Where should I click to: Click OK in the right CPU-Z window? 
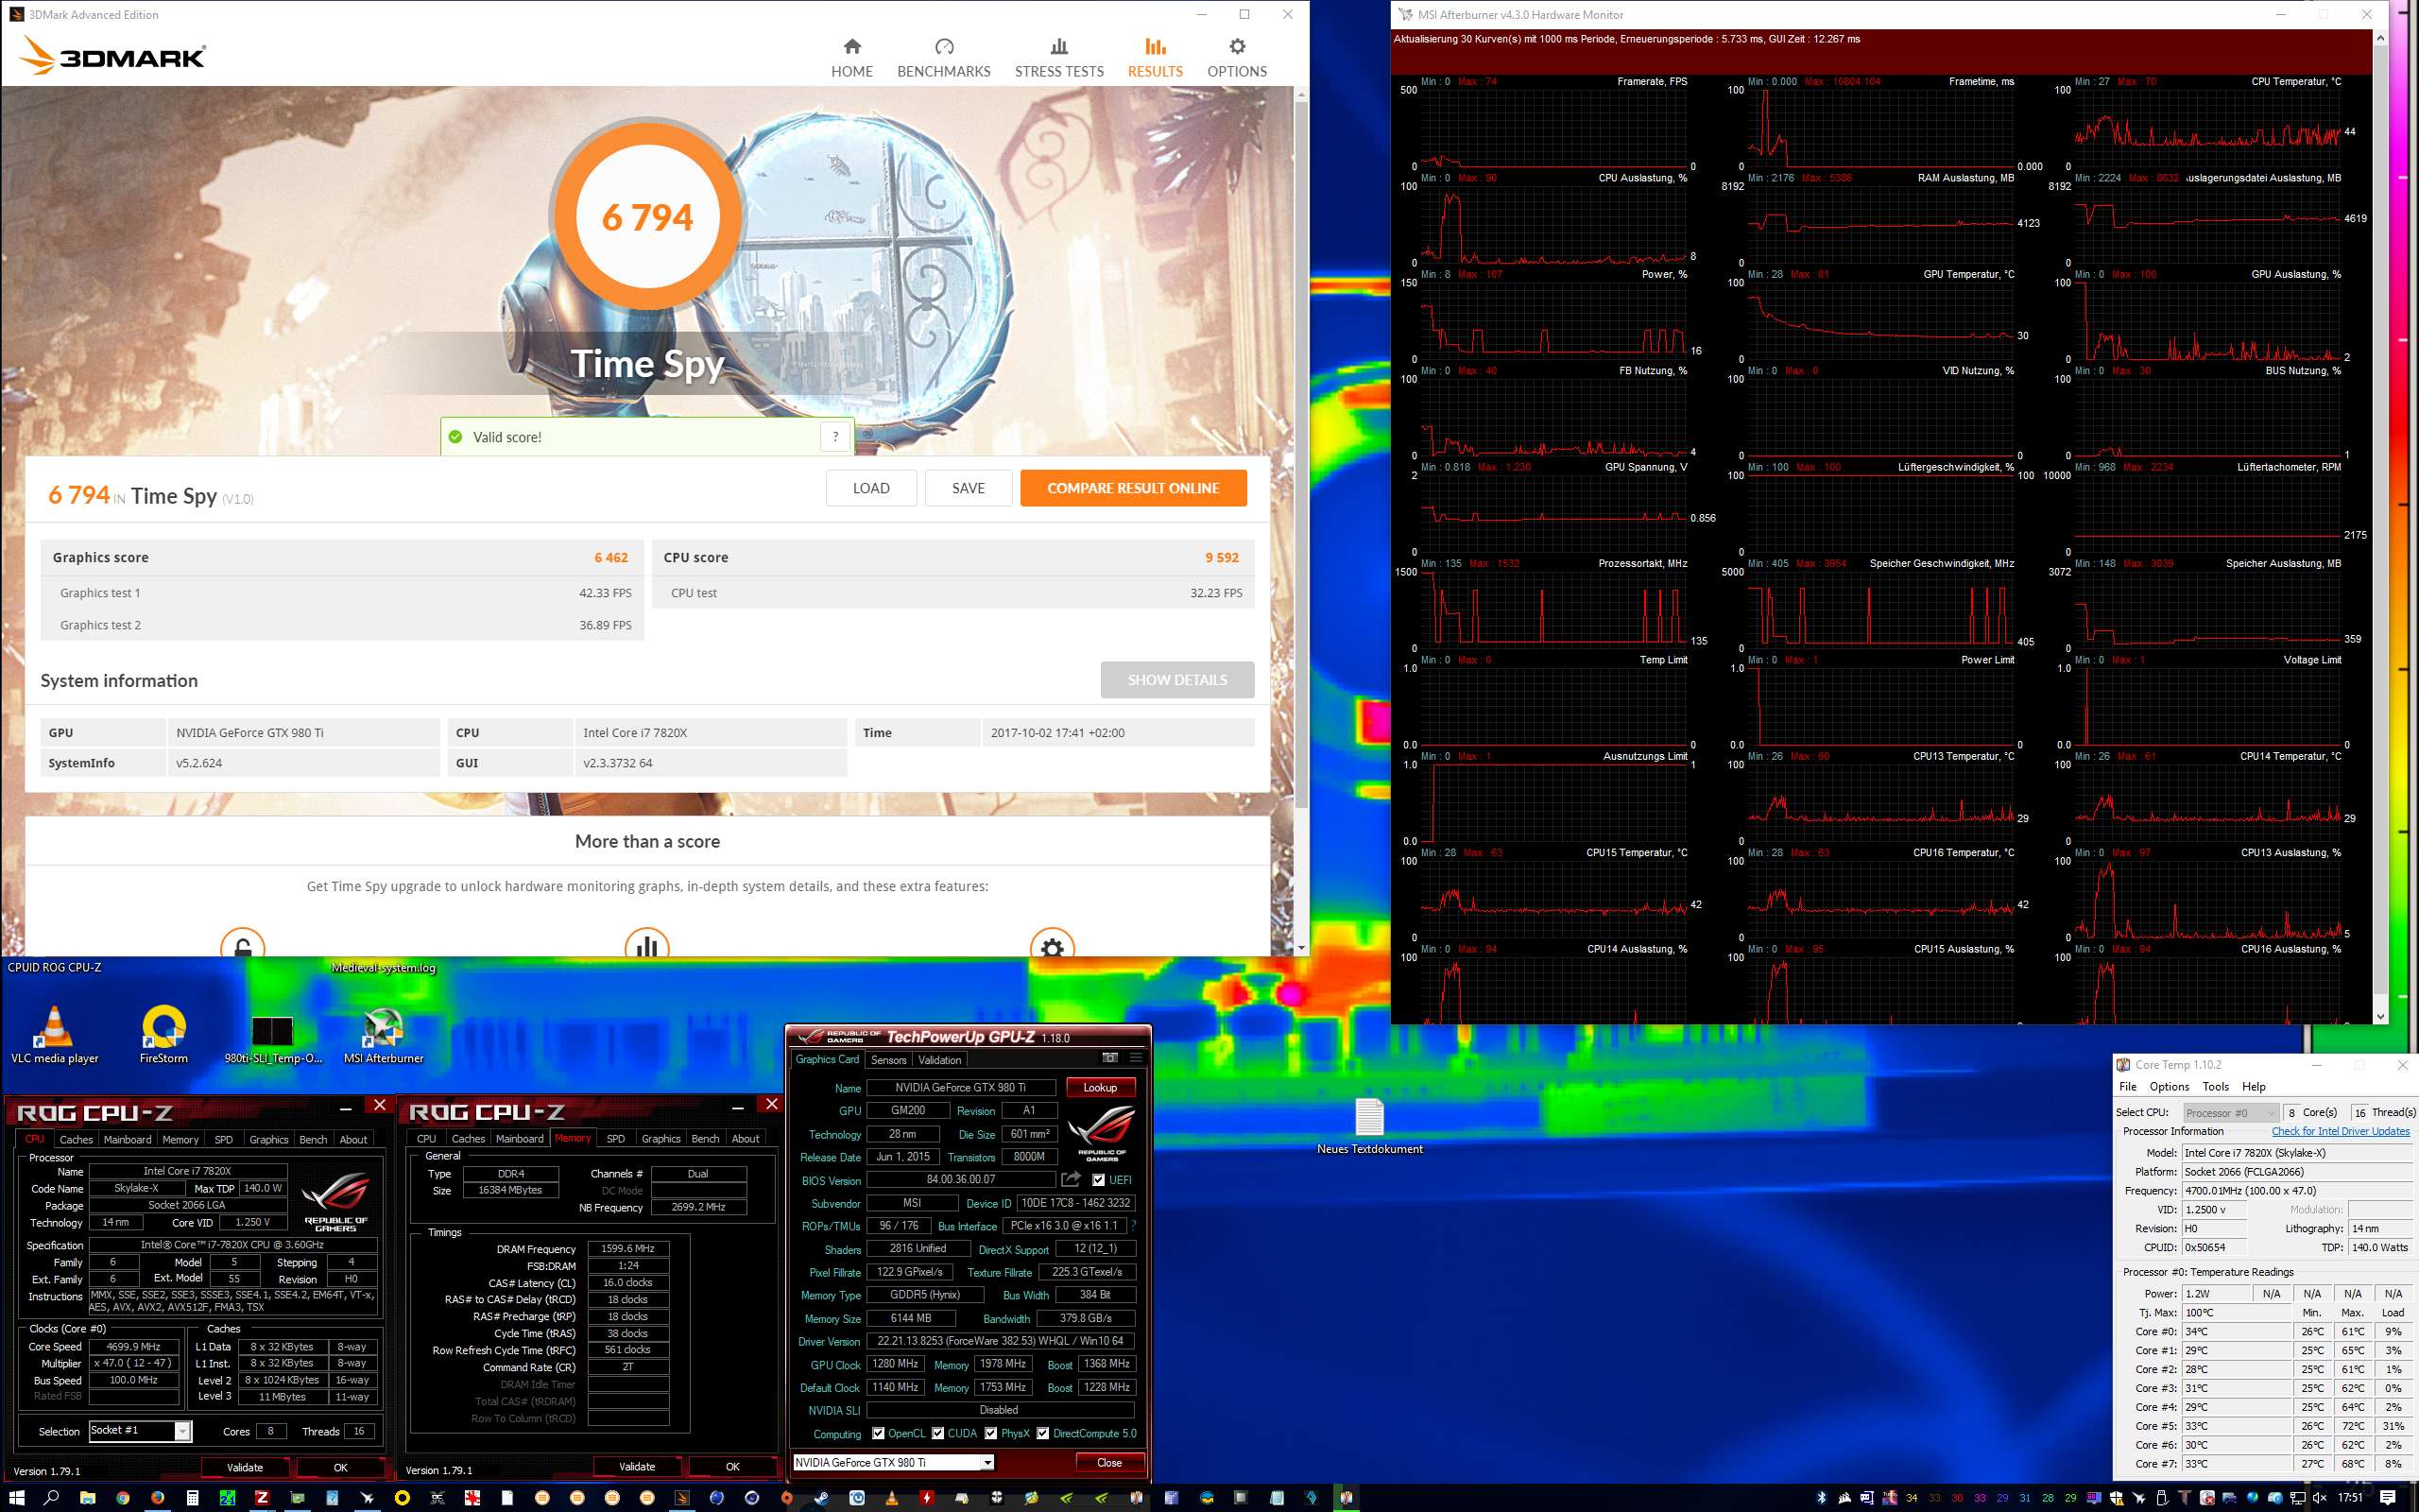click(732, 1466)
